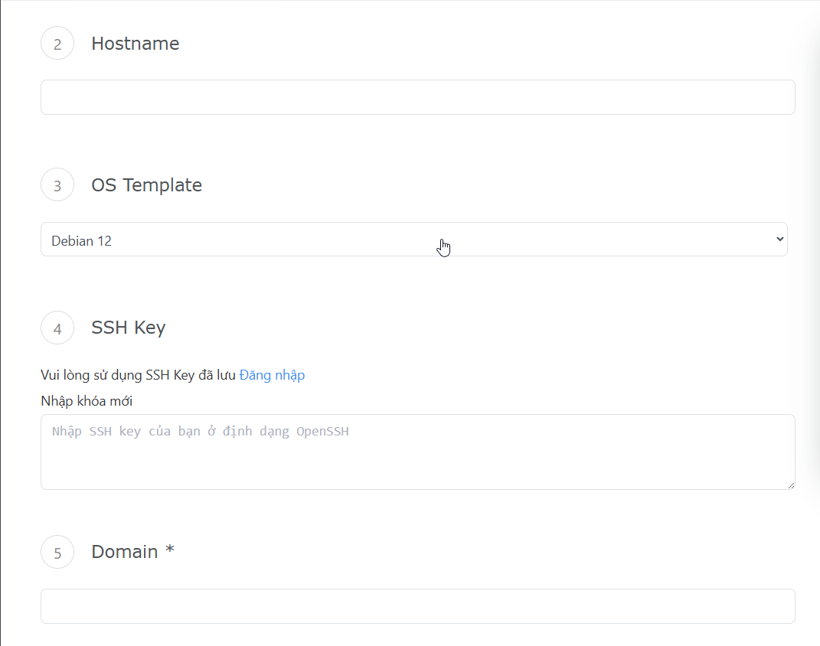Click the Hostname section heading
820x646 pixels.
(x=136, y=44)
